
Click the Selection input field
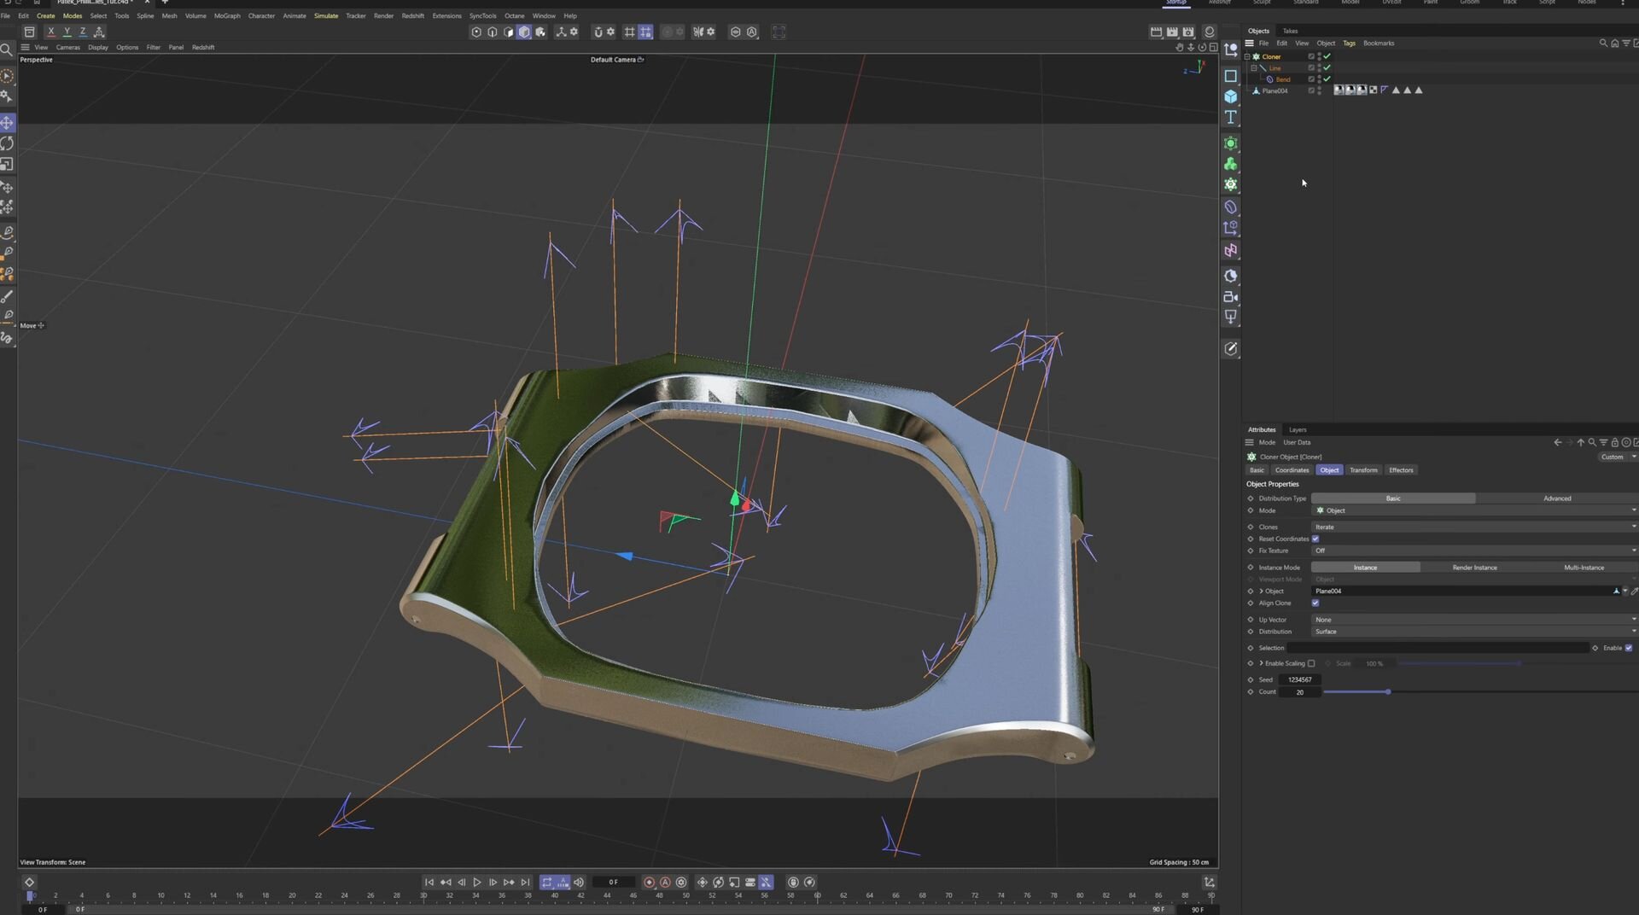click(x=1438, y=648)
